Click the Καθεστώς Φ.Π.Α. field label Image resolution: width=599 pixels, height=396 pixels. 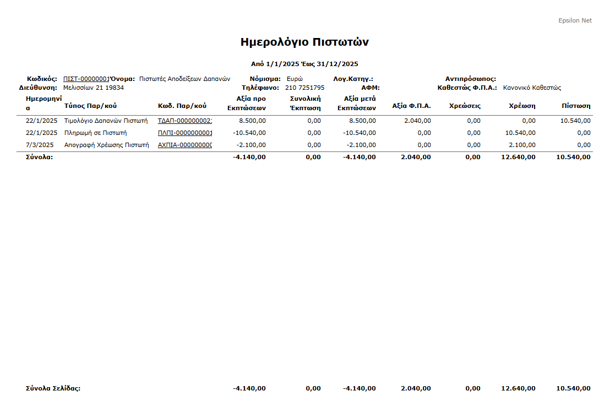click(x=467, y=88)
